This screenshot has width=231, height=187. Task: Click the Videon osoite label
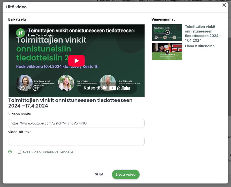coord(19,114)
